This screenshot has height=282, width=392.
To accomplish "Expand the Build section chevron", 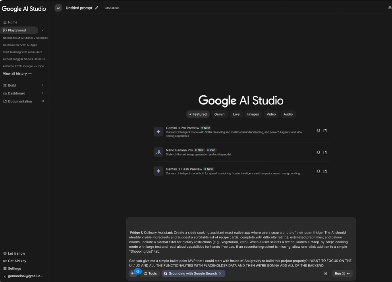I will tap(42, 85).
